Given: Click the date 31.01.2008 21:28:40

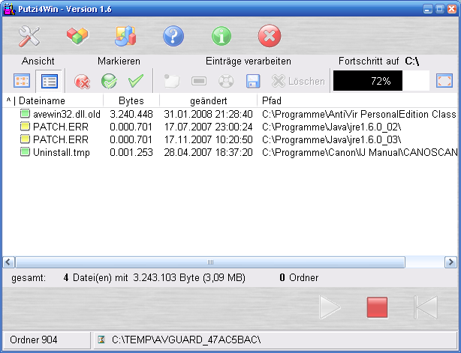Looking at the screenshot, I should click(x=208, y=114).
